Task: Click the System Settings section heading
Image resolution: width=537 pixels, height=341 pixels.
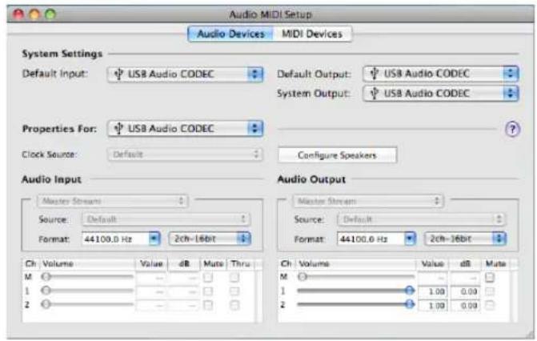Action: click(x=62, y=54)
